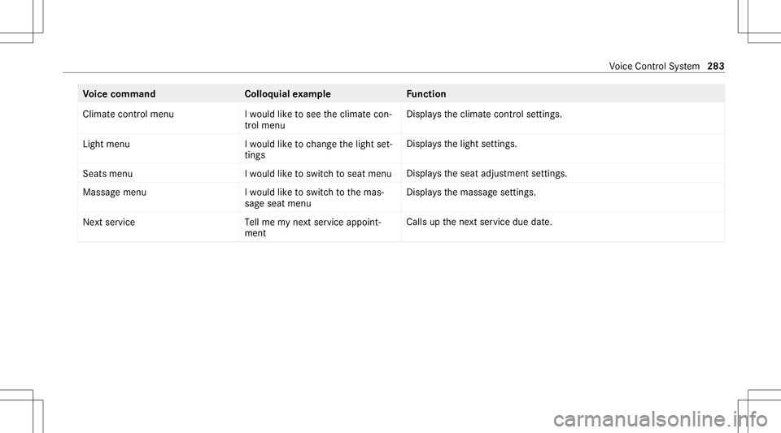Click 'Displays the climate control settings.' text
Image resolution: width=781 pixels, height=433 pixels.
[x=484, y=115]
